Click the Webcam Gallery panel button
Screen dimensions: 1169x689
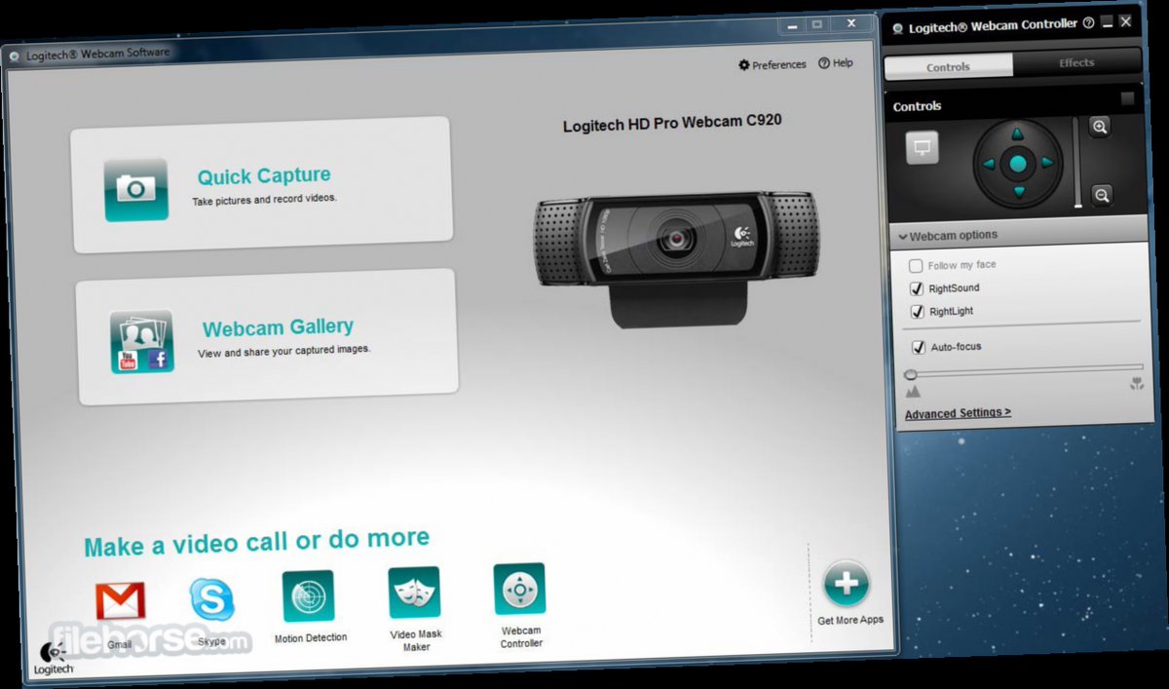[x=267, y=337]
